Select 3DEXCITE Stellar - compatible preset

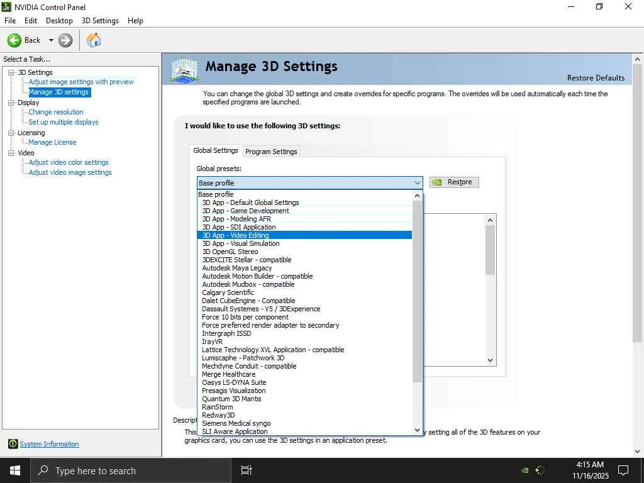(x=304, y=260)
